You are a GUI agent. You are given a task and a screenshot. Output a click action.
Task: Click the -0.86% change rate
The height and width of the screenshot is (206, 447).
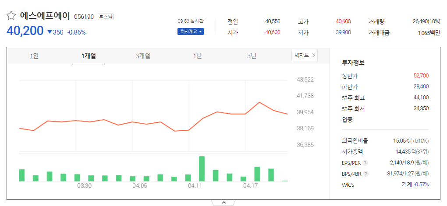point(76,32)
